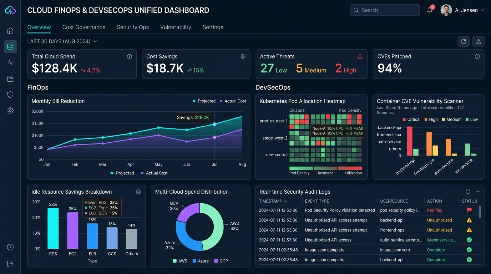Select the dashboard sidebar icon
The image size is (491, 274).
click(x=10, y=47)
